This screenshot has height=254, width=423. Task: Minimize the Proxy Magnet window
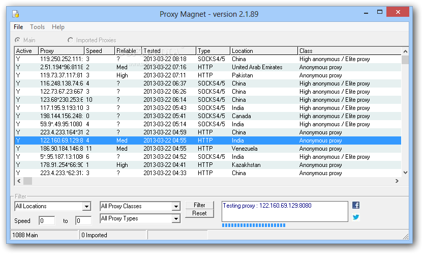[366, 12]
